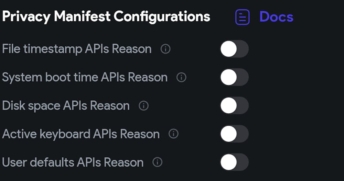
Task: Open the Docs document icon
Action: (x=242, y=17)
